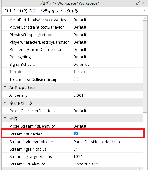Edit the StreamingTargetRadius value 1024
This screenshot has width=148, height=170.
108,156
